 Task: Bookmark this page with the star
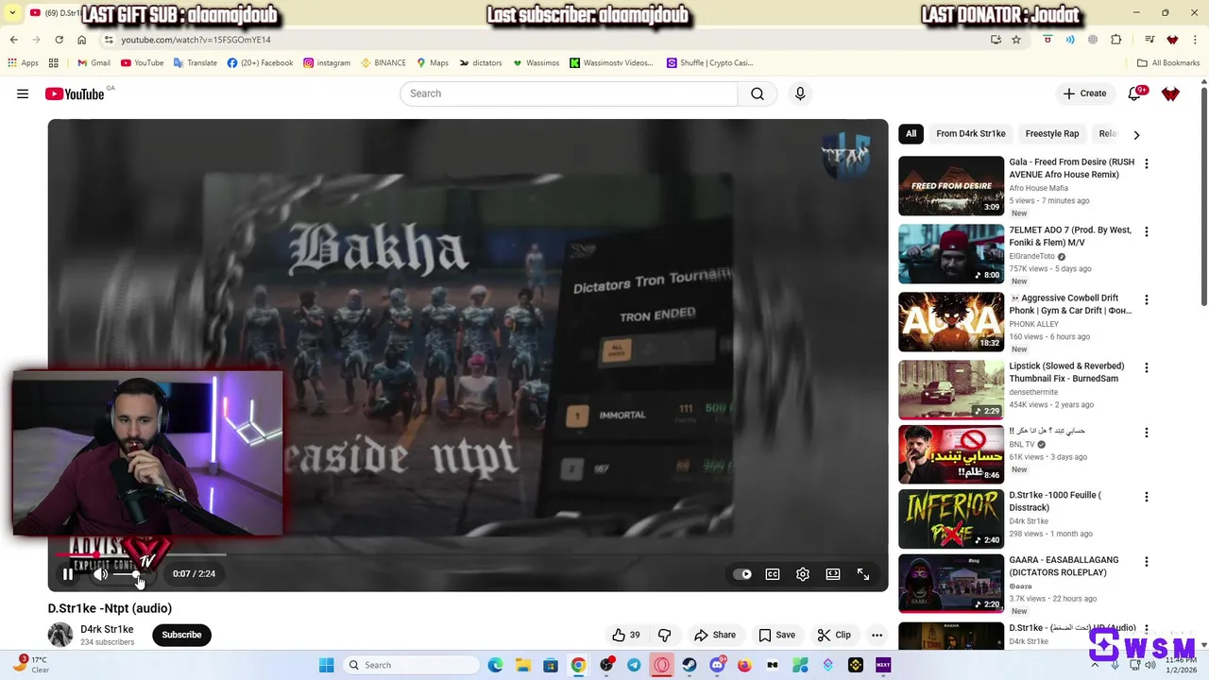(1016, 40)
